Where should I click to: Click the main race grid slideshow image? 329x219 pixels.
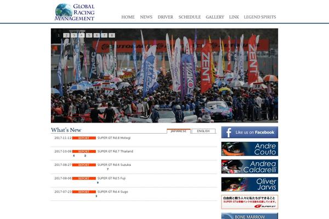[164, 76]
